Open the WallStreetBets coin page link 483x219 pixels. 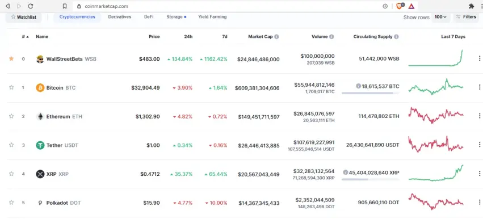coord(71,59)
